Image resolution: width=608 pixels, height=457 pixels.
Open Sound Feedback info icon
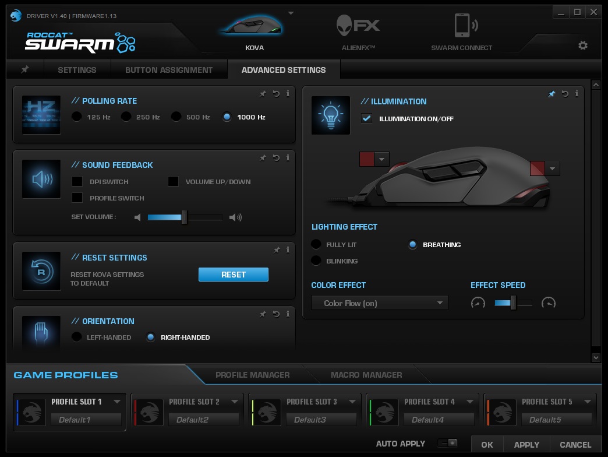point(288,158)
